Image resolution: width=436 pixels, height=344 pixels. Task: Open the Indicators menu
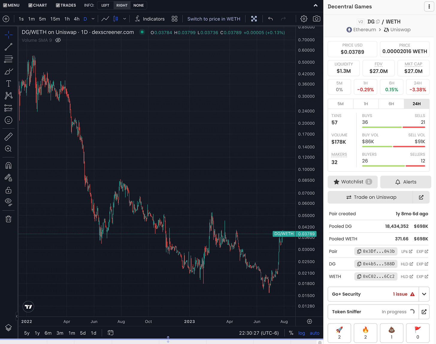coord(150,19)
